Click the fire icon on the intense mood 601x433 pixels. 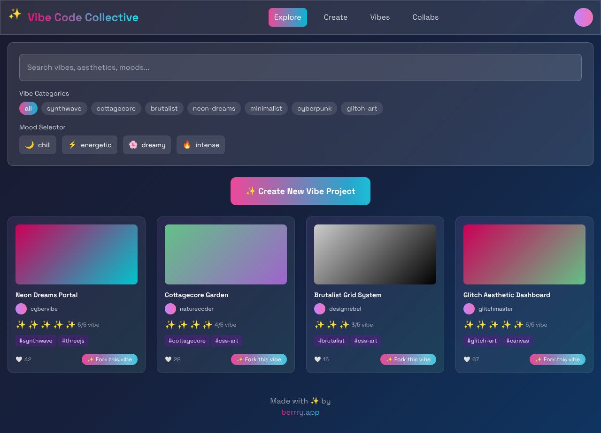coord(188,144)
